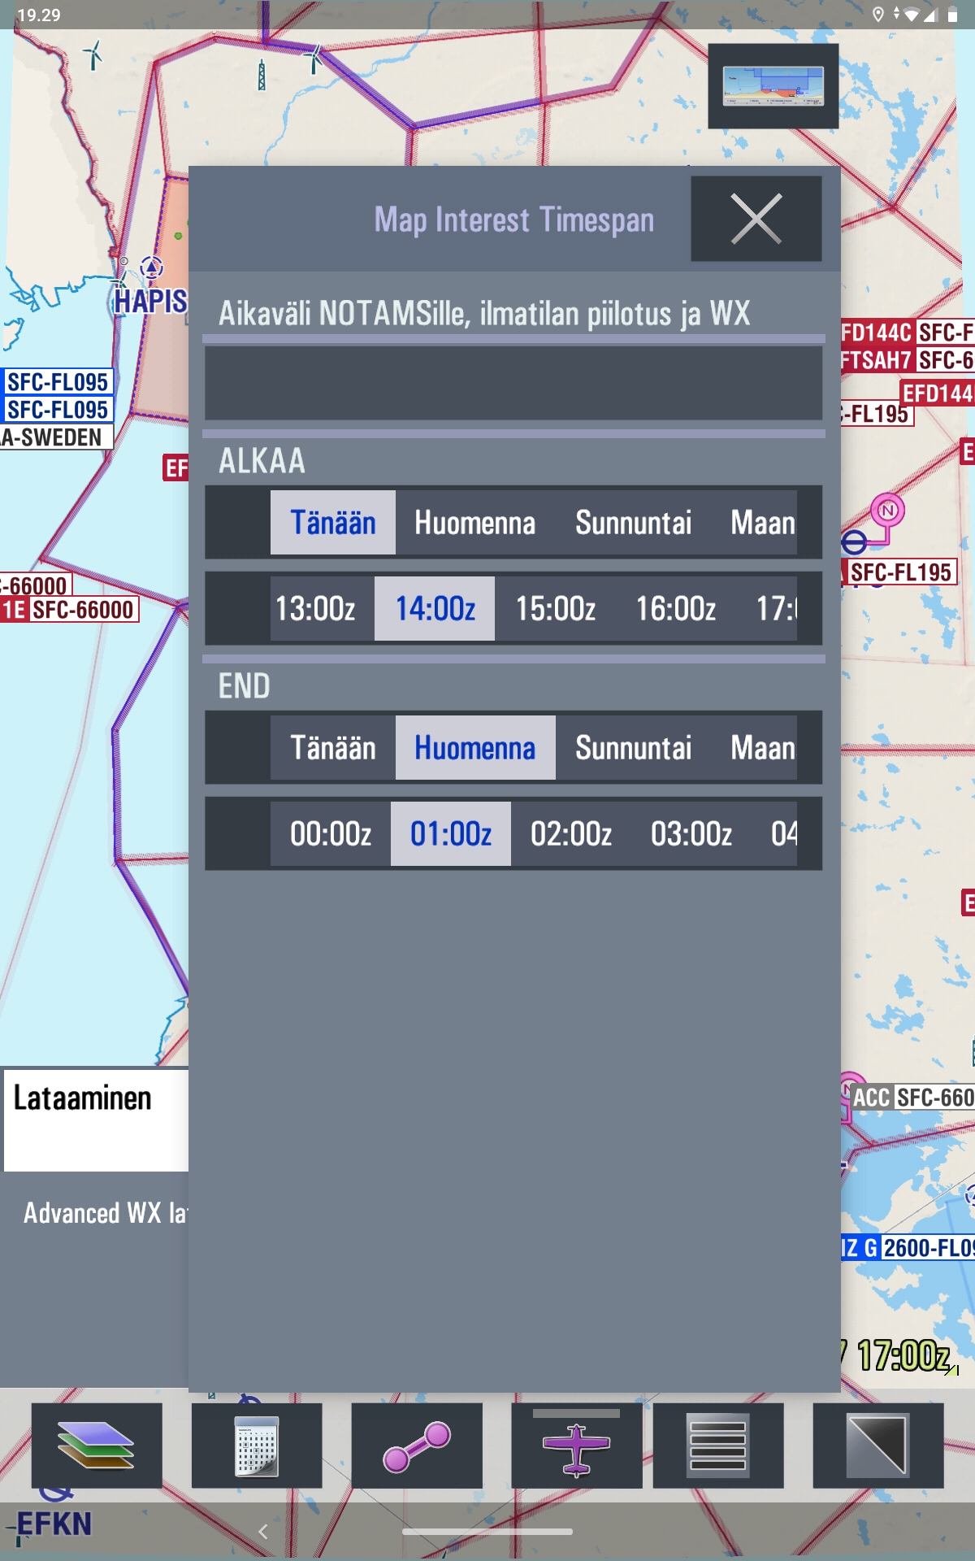Open the map layers stack icon
The height and width of the screenshot is (1561, 975).
click(x=96, y=1446)
